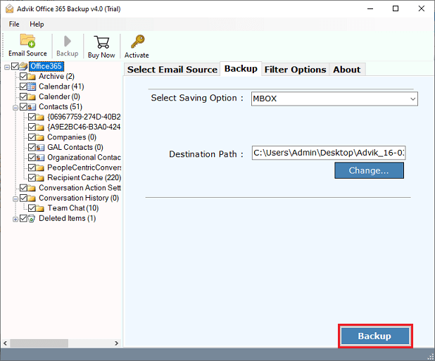Collapse the Office365 root node
Image resolution: width=435 pixels, height=361 pixels.
pos(7,67)
